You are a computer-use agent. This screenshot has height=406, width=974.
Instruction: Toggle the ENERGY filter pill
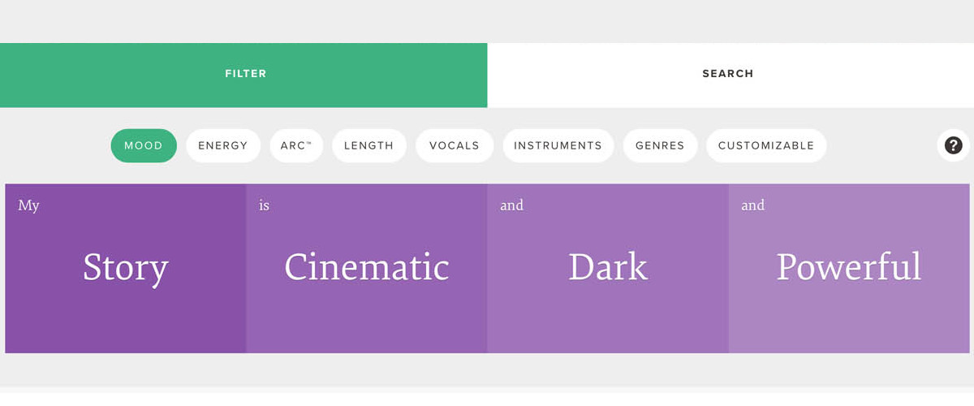pos(223,146)
